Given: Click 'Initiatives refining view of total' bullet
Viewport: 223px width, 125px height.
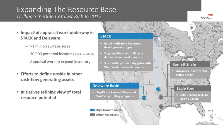Looking at the screenshot, I should [x=51, y=95].
